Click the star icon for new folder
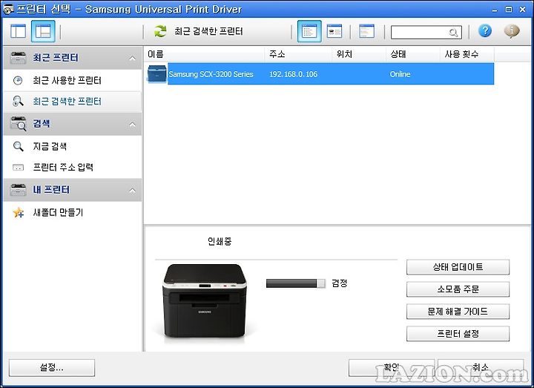The image size is (534, 388). click(18, 213)
